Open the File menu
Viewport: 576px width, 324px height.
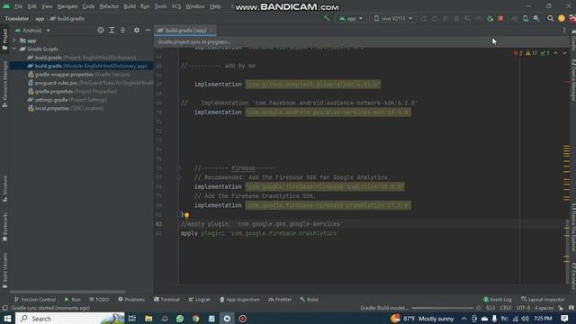point(18,6)
